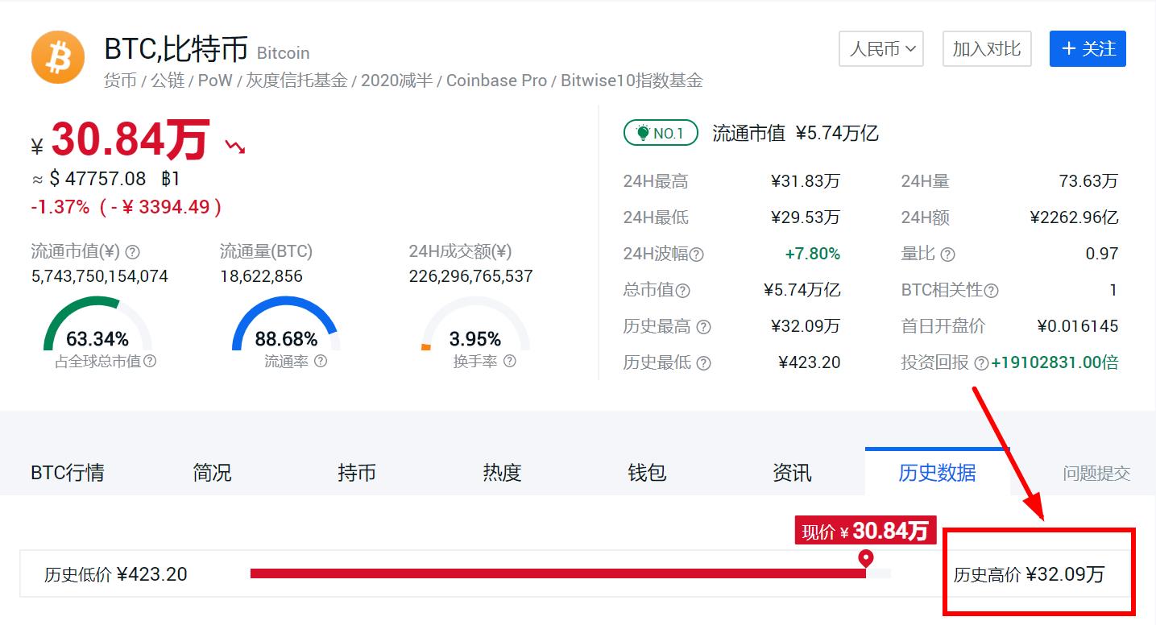Screen dimensions: 1156x625
Task: Switch to the 热度 tab
Action: click(502, 473)
